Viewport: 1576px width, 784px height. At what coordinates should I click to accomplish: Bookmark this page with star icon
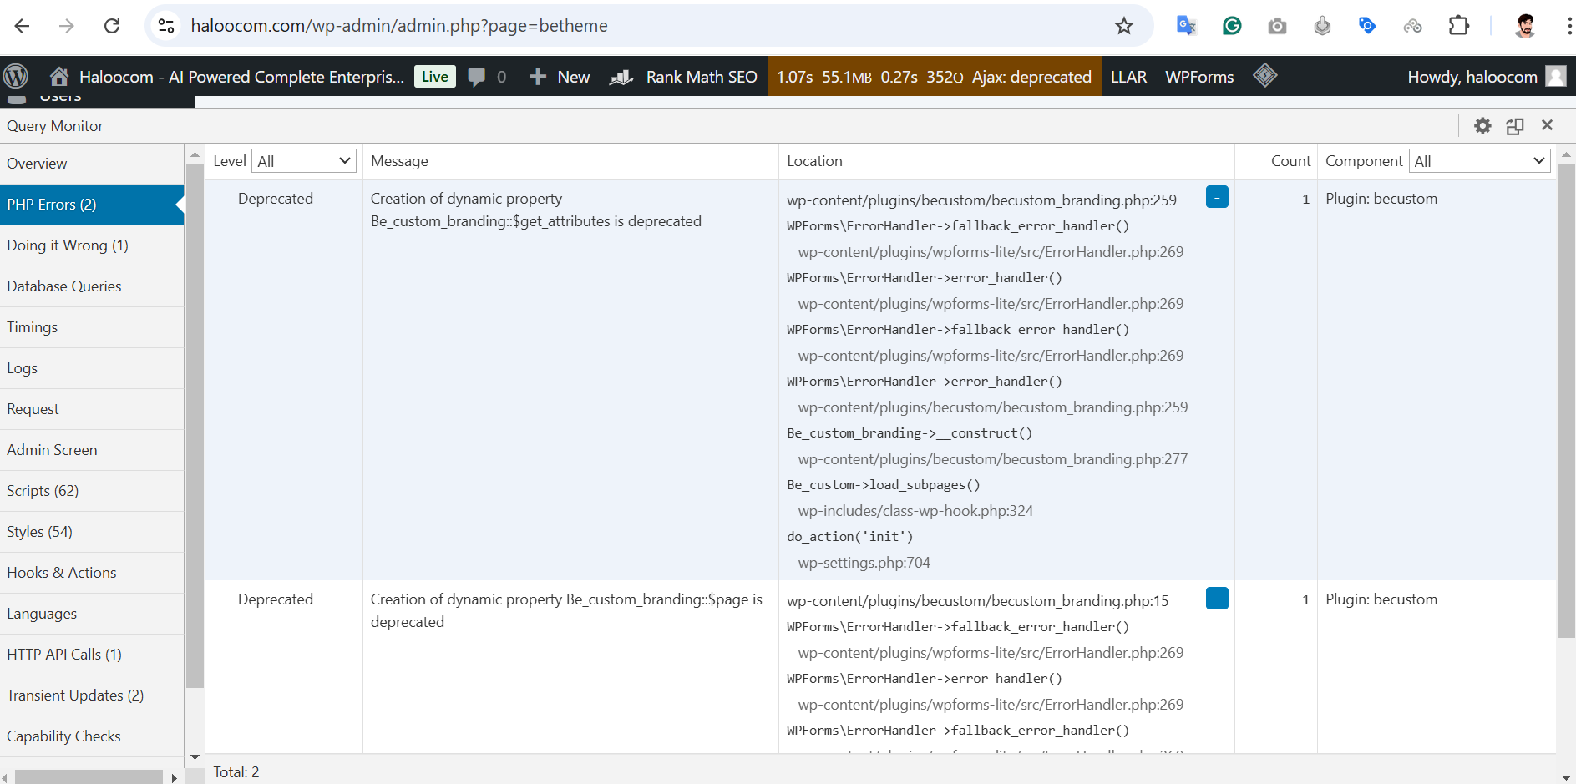[x=1124, y=26]
